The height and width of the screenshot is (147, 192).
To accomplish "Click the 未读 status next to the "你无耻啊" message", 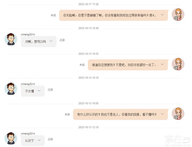I will [x=53, y=15].
